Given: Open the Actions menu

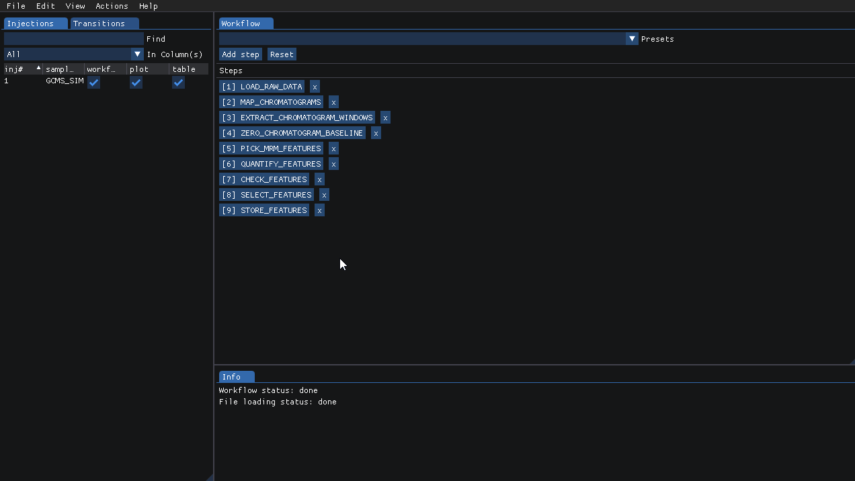Looking at the screenshot, I should 112,6.
